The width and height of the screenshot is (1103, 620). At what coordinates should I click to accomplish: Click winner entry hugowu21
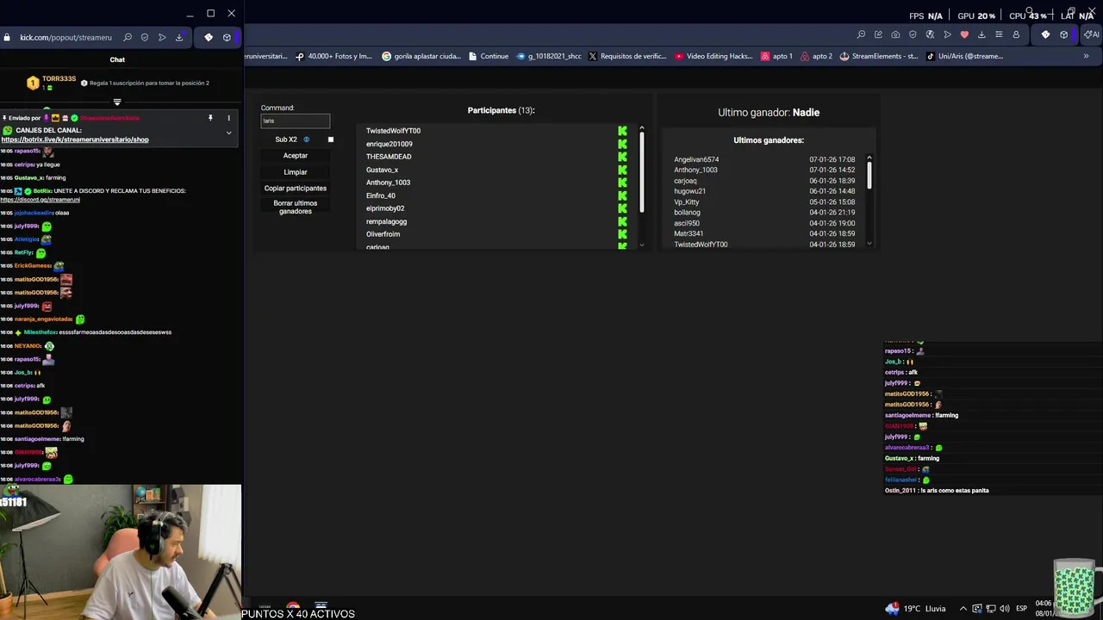click(x=689, y=191)
